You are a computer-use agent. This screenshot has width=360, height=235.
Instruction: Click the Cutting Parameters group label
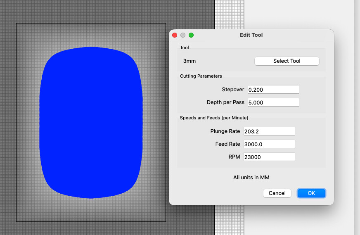coord(201,76)
